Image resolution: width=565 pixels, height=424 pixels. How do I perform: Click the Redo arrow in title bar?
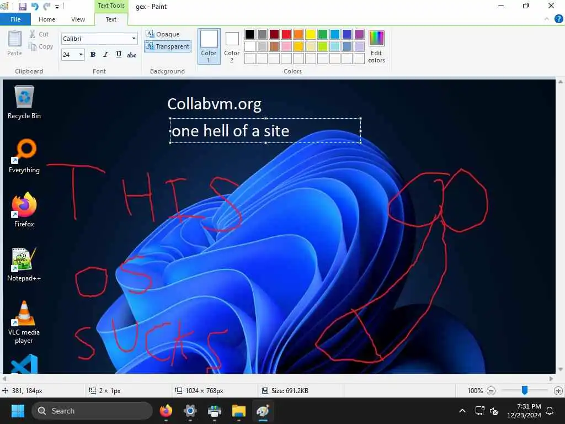pyautogui.click(x=47, y=6)
